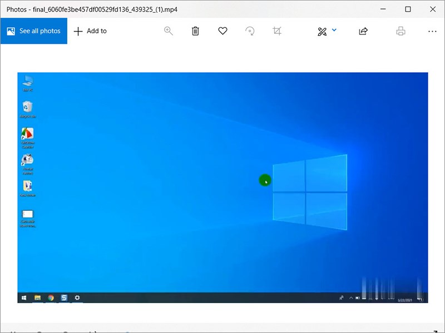Screen dimensions: 445x333
Task: Click the Chrome icon in the video taskbar
Action: click(51, 298)
